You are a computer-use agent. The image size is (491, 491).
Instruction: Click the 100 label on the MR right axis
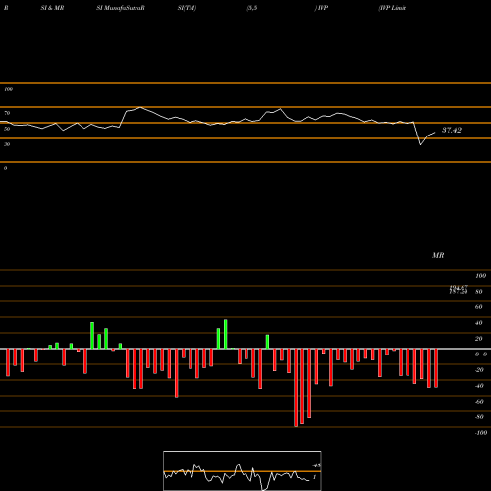click(480, 276)
